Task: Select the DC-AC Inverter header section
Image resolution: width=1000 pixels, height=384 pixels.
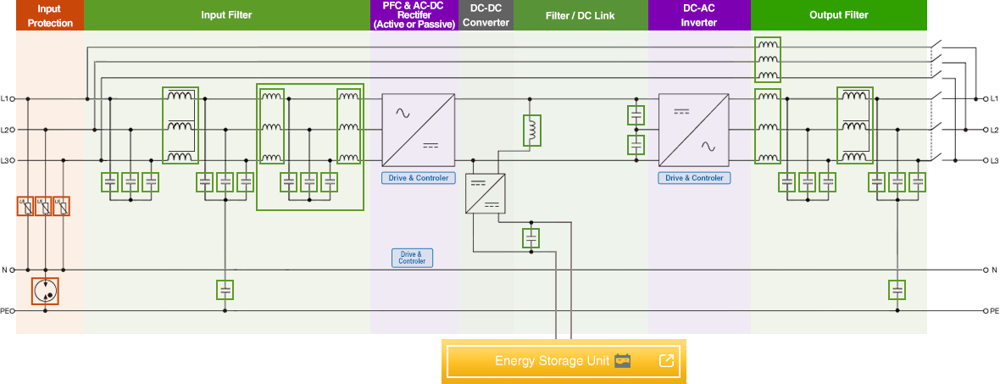Action: click(x=699, y=15)
